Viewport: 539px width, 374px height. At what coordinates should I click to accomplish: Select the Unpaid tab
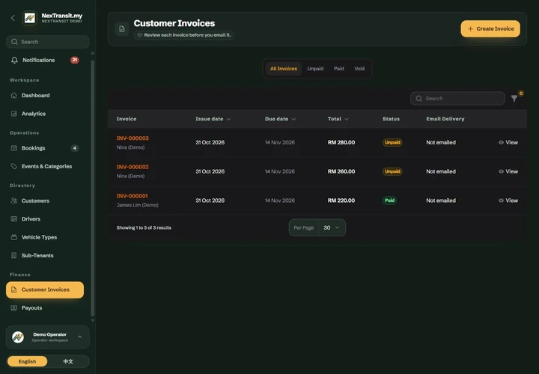coord(315,69)
